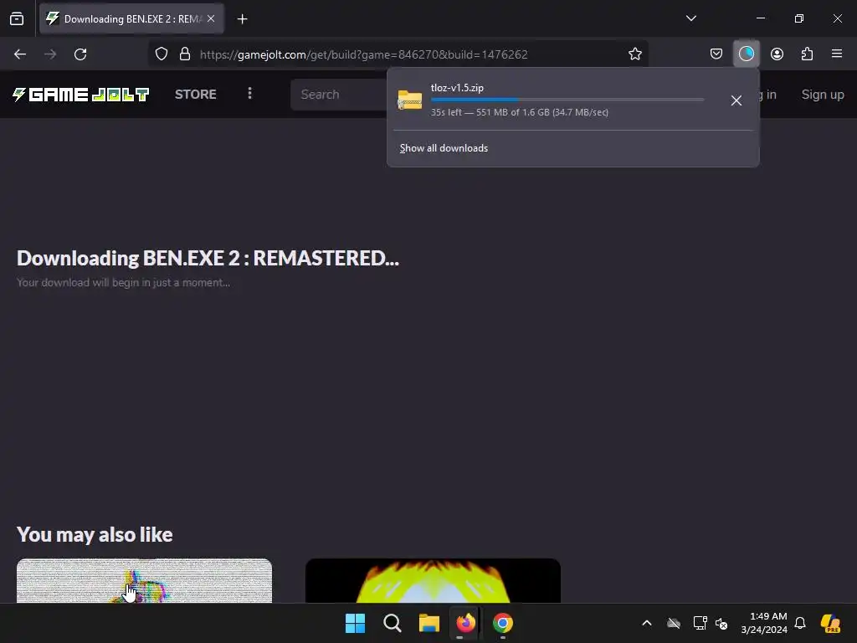Open File Explorer from taskbar

pos(429,623)
